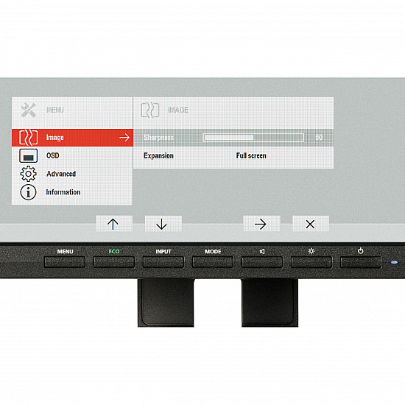Click the Image wavy-lines icon in red row
The image size is (405, 405).
pos(29,138)
